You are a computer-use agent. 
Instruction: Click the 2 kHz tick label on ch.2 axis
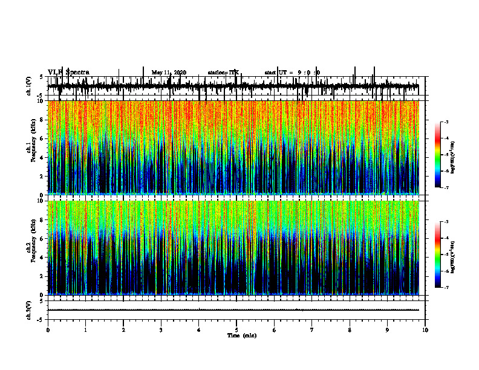click(x=42, y=276)
